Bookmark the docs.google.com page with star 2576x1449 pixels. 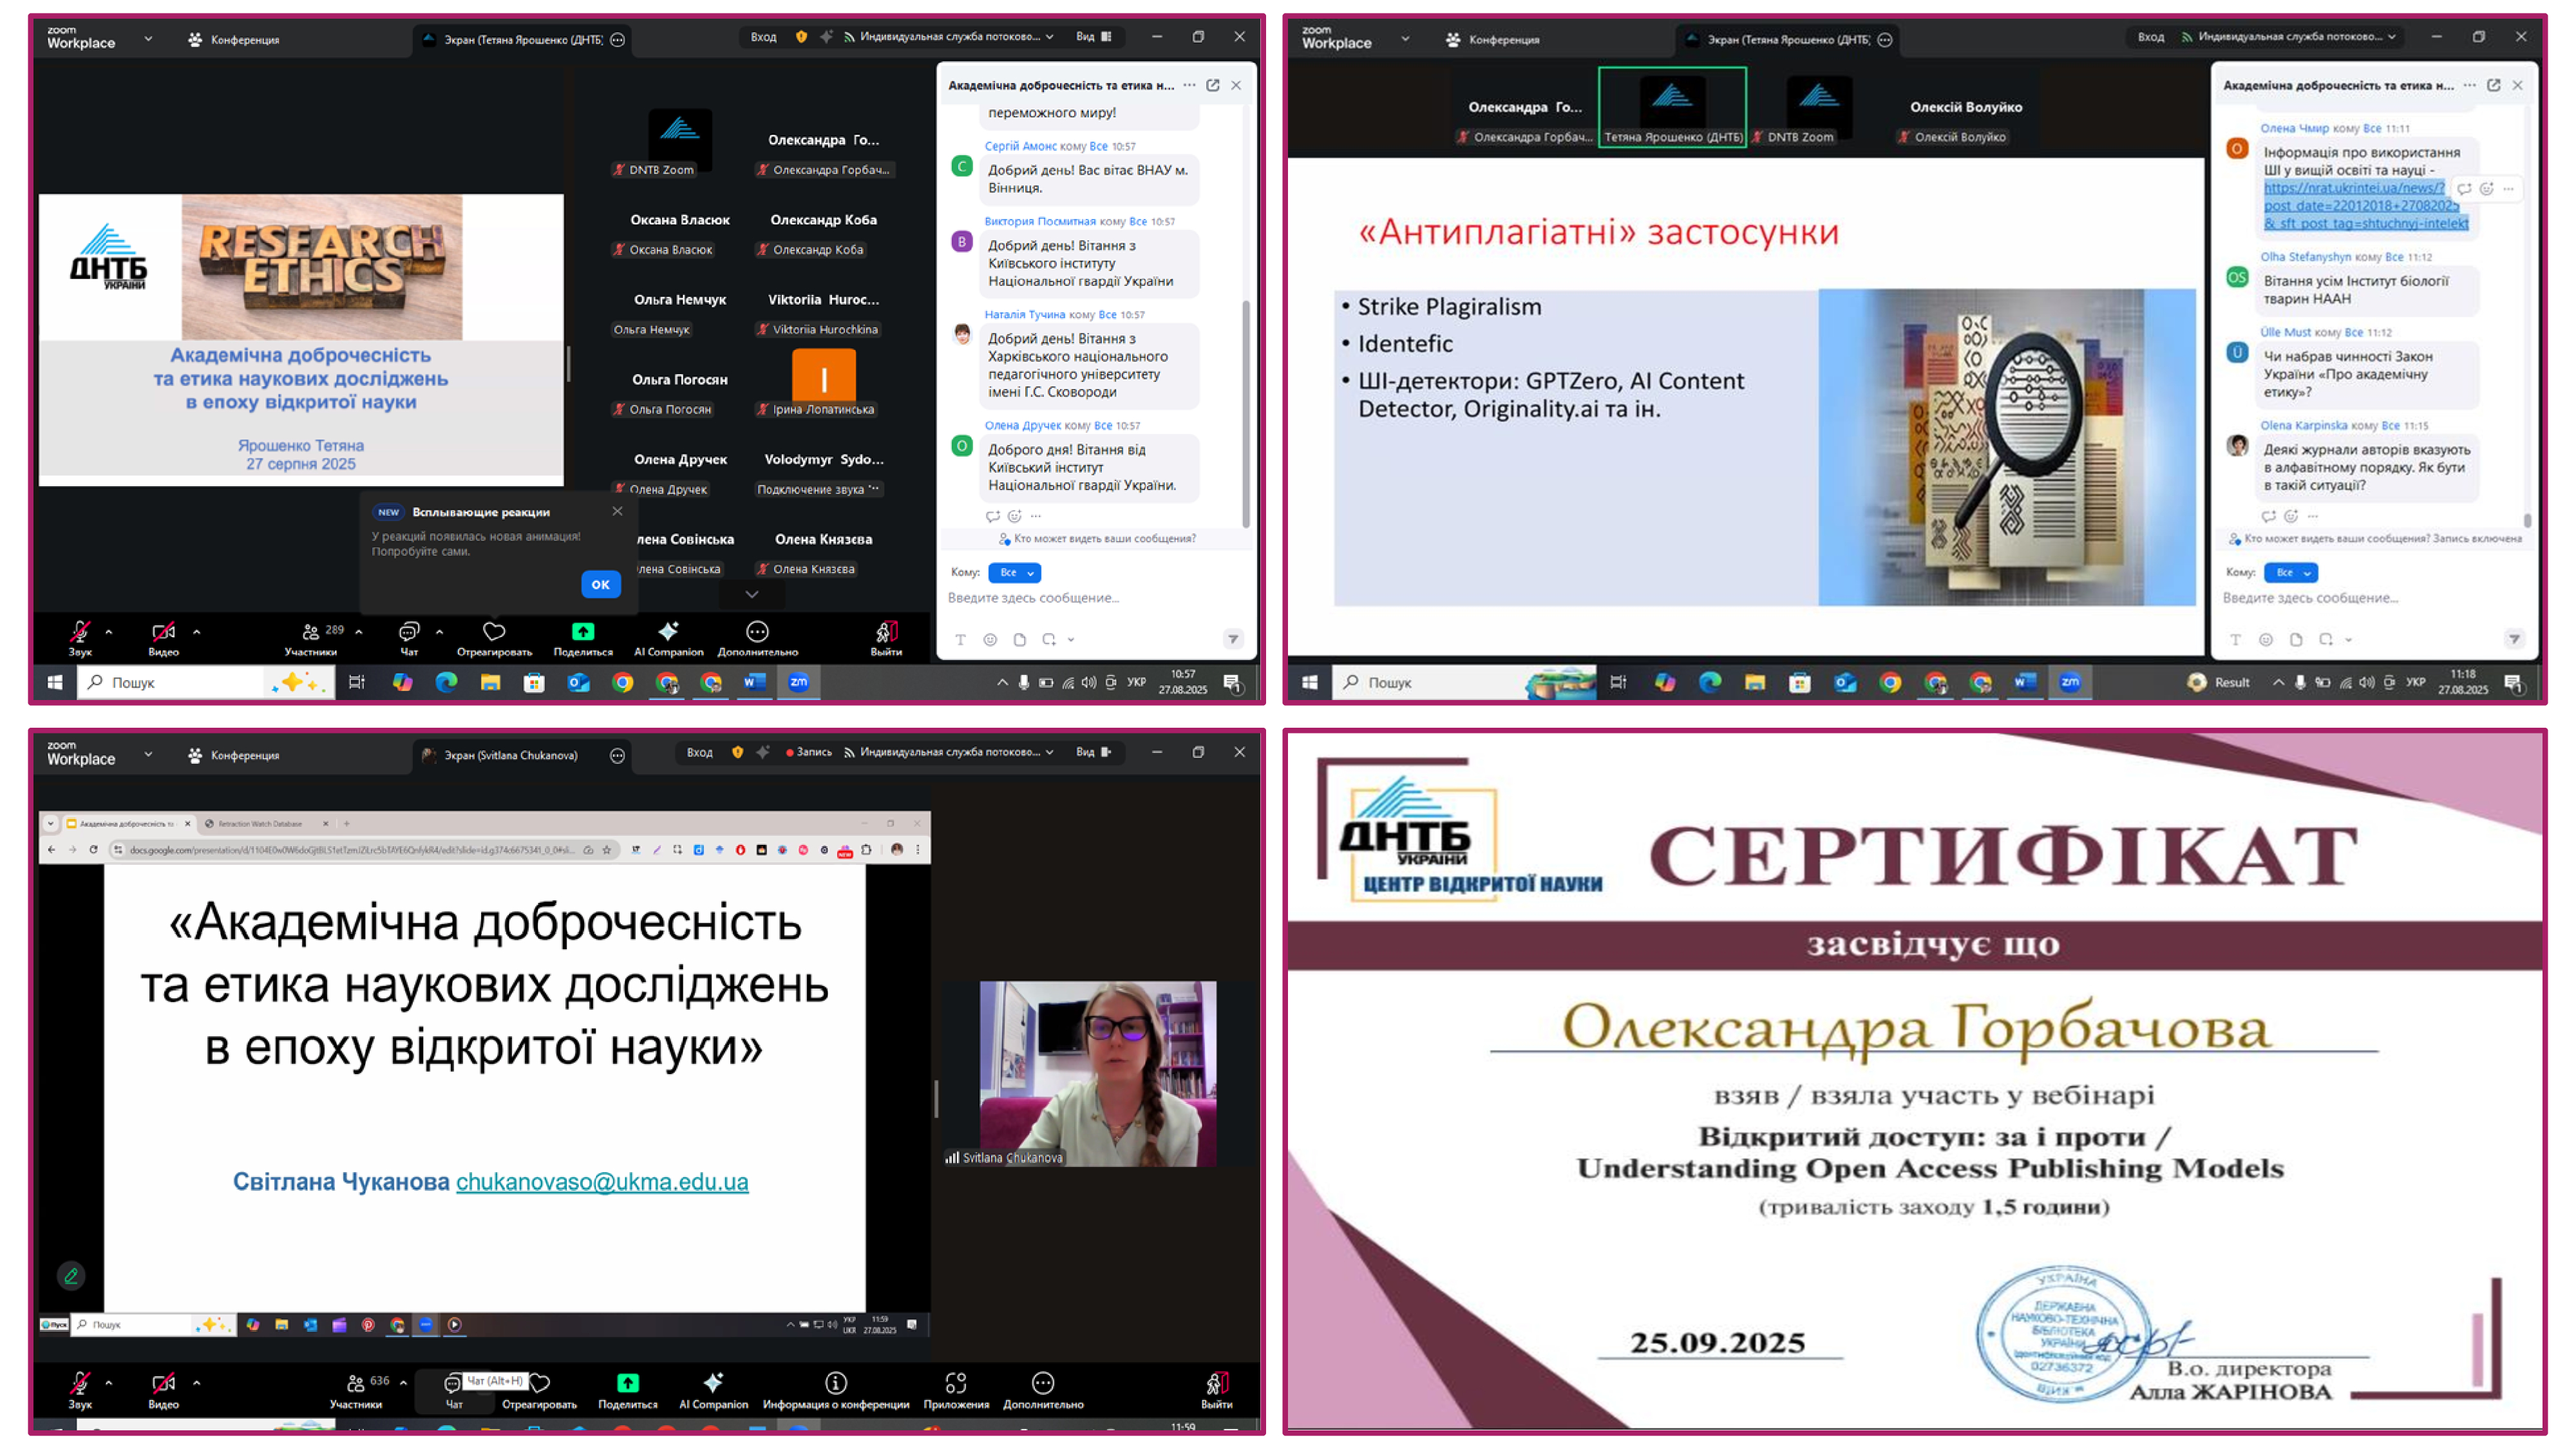tap(606, 849)
